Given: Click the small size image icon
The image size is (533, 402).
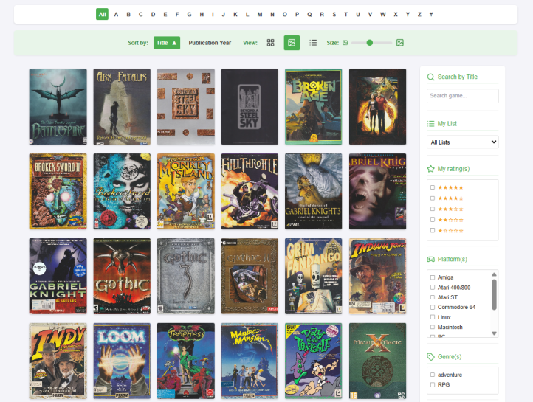Looking at the screenshot, I should tap(345, 43).
